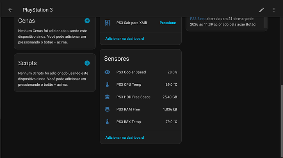Click the 28,0% cooler speed value
This screenshot has width=283, height=158.
point(172,72)
